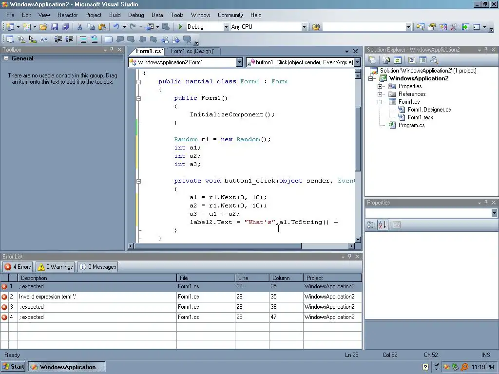Toggle the 0 Warnings filter button
The width and height of the screenshot is (499, 374).
point(56,267)
